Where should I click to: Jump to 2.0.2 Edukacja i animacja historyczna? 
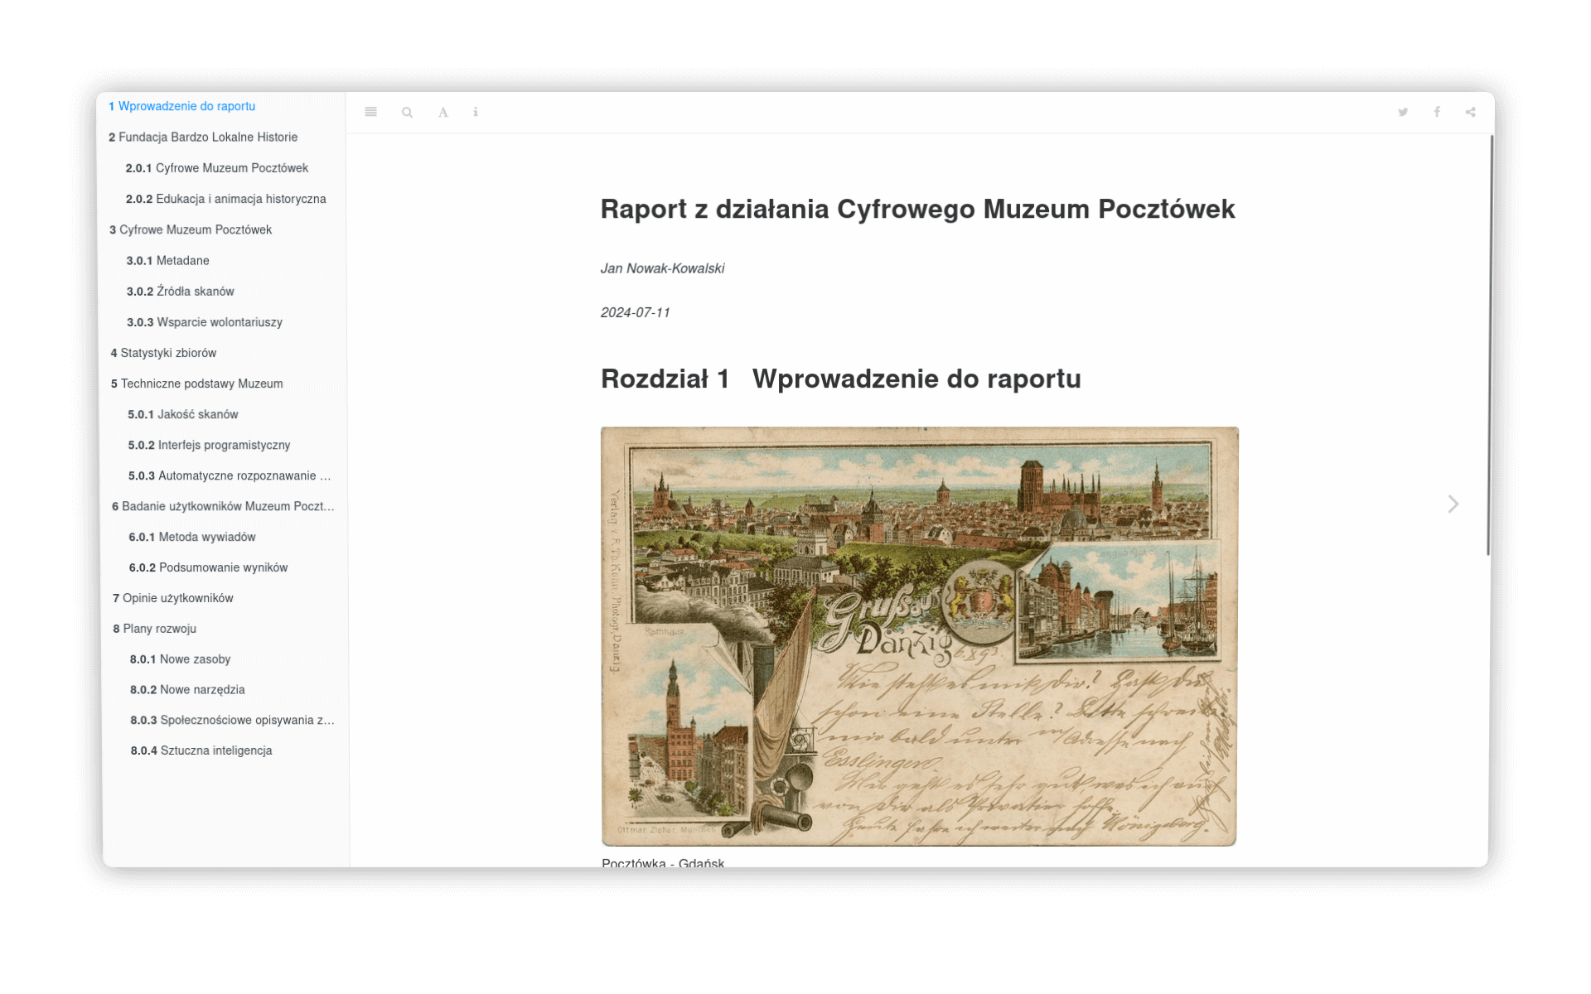(x=225, y=199)
